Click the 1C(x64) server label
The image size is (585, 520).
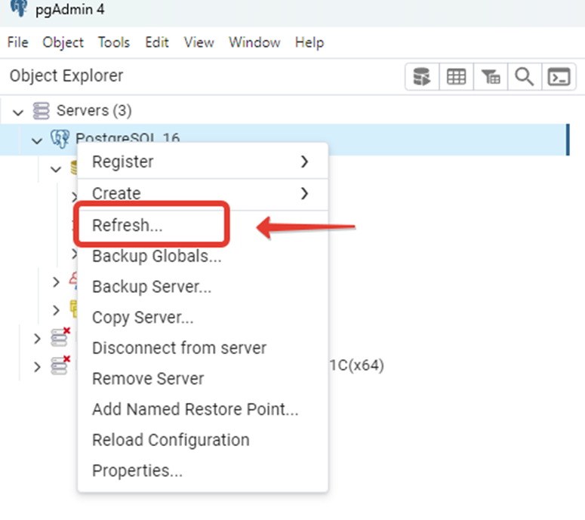pos(357,365)
